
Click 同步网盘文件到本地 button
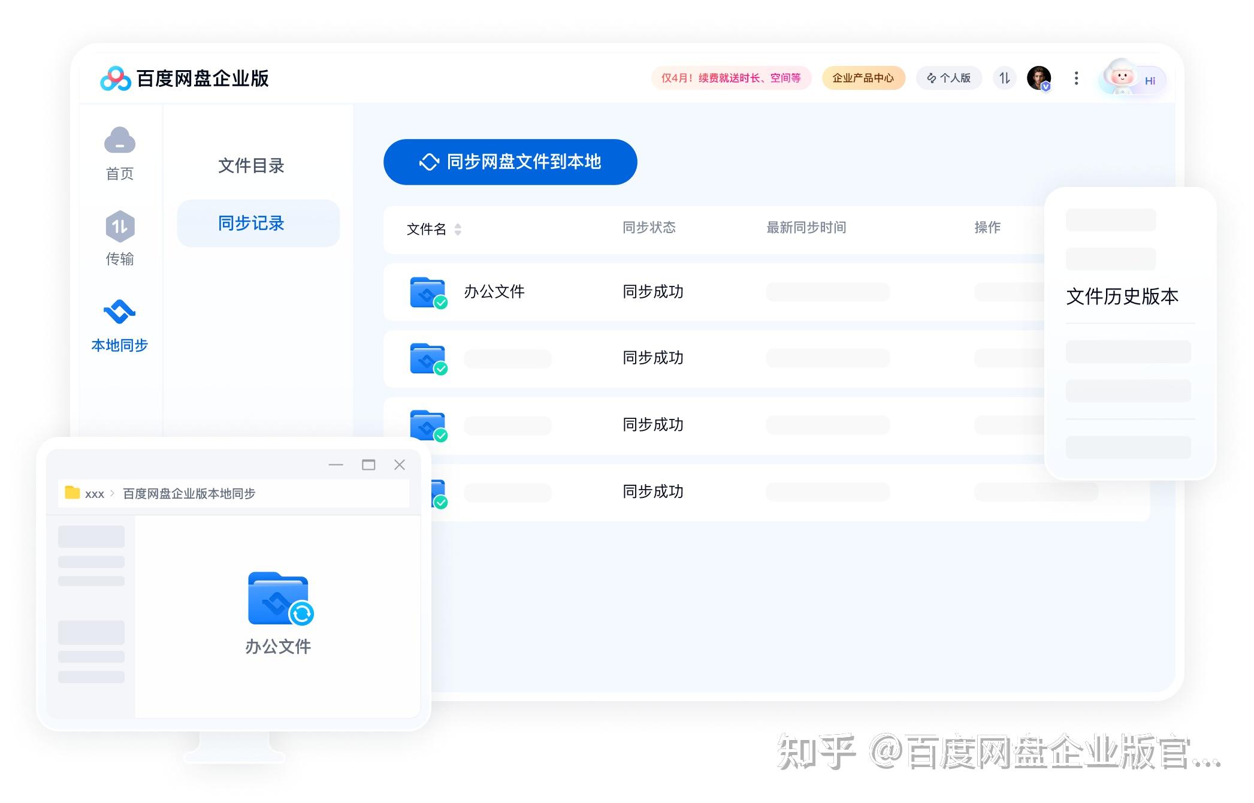(x=510, y=162)
